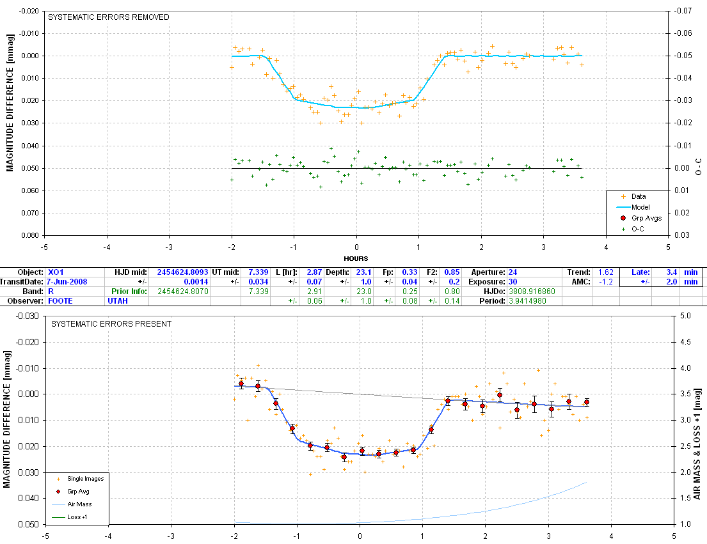Select the prior length value '2.91'
Viewport: 707px width, 544px height.
point(314,291)
